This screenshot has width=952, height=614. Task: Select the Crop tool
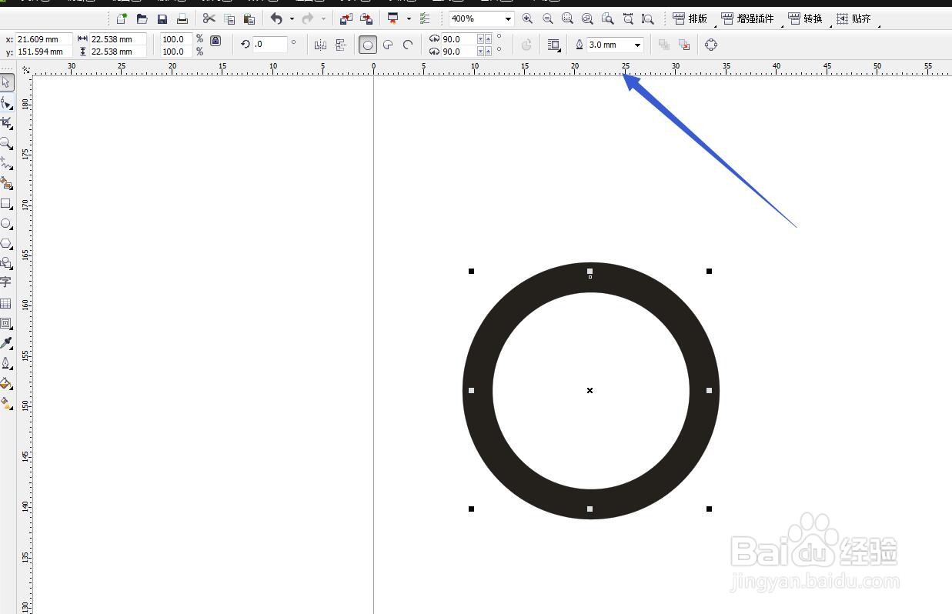coord(6,122)
